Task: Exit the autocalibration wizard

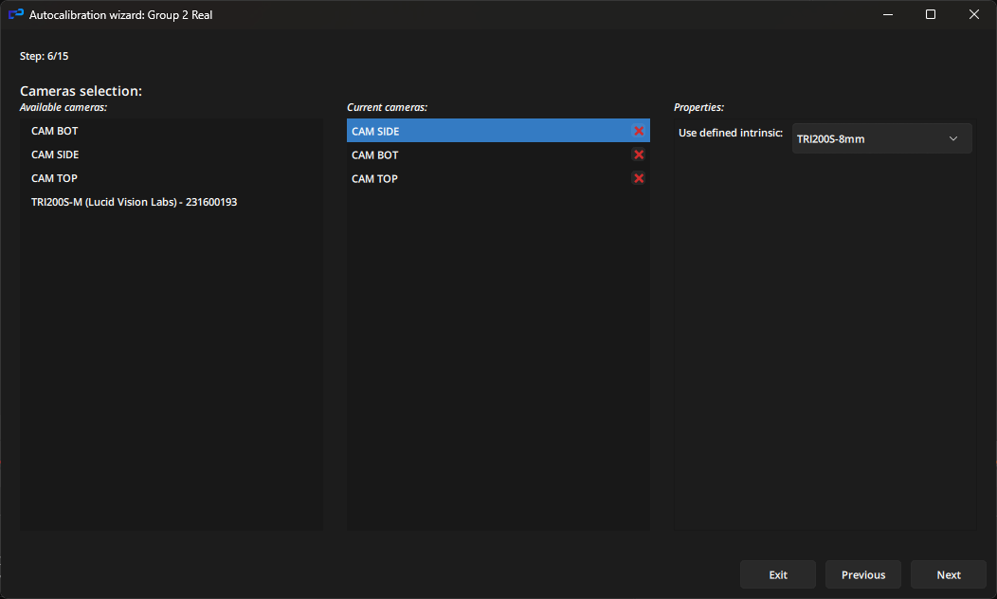Action: 777,574
